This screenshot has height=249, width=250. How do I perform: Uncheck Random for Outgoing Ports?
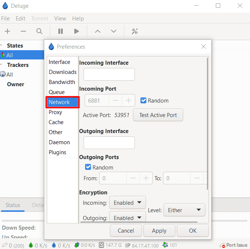[x=88, y=167]
